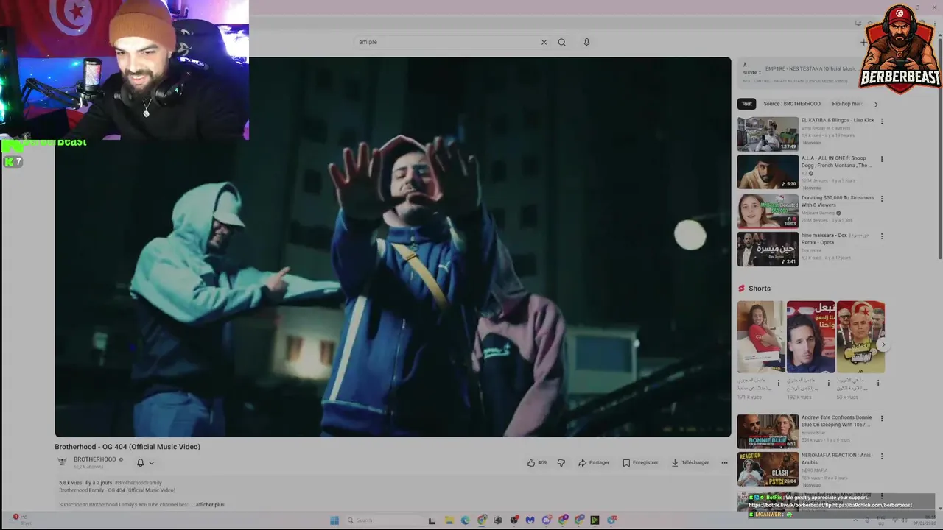943x530 pixels.
Task: Click the Shorts section icon
Action: (742, 289)
